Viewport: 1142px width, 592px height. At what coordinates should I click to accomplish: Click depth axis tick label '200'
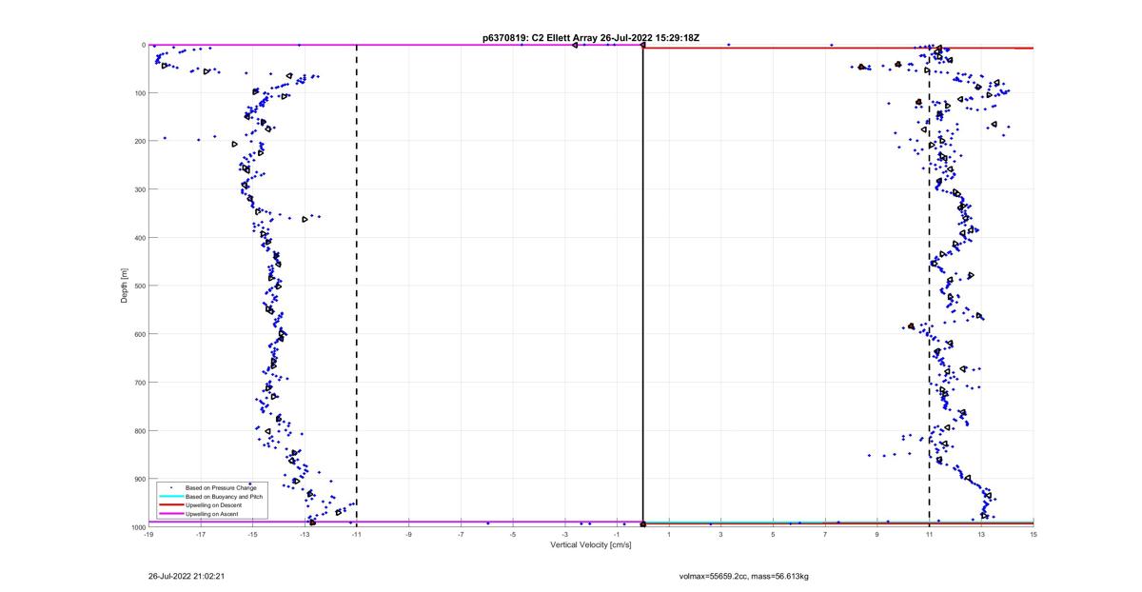[x=139, y=141]
